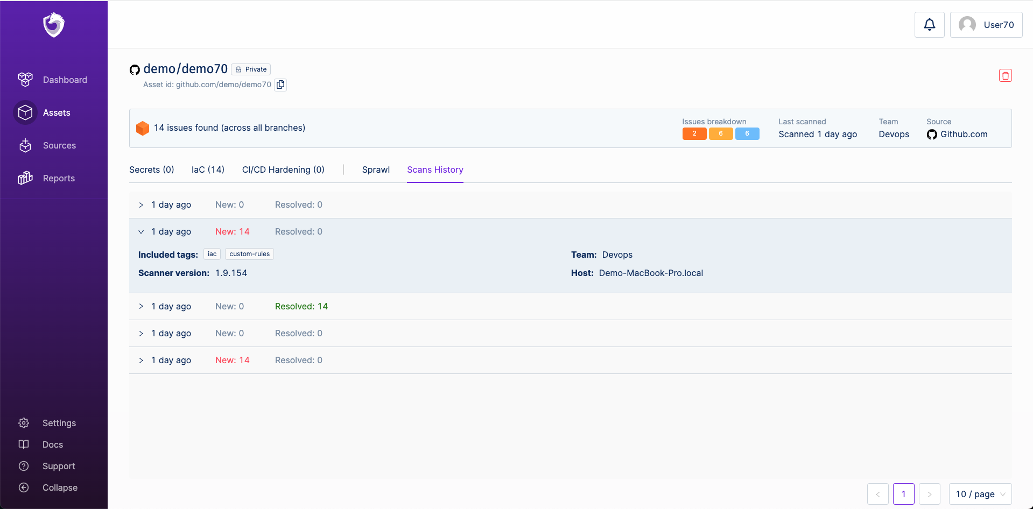Open the Sprawl tab
This screenshot has width=1033, height=509.
[x=376, y=169]
